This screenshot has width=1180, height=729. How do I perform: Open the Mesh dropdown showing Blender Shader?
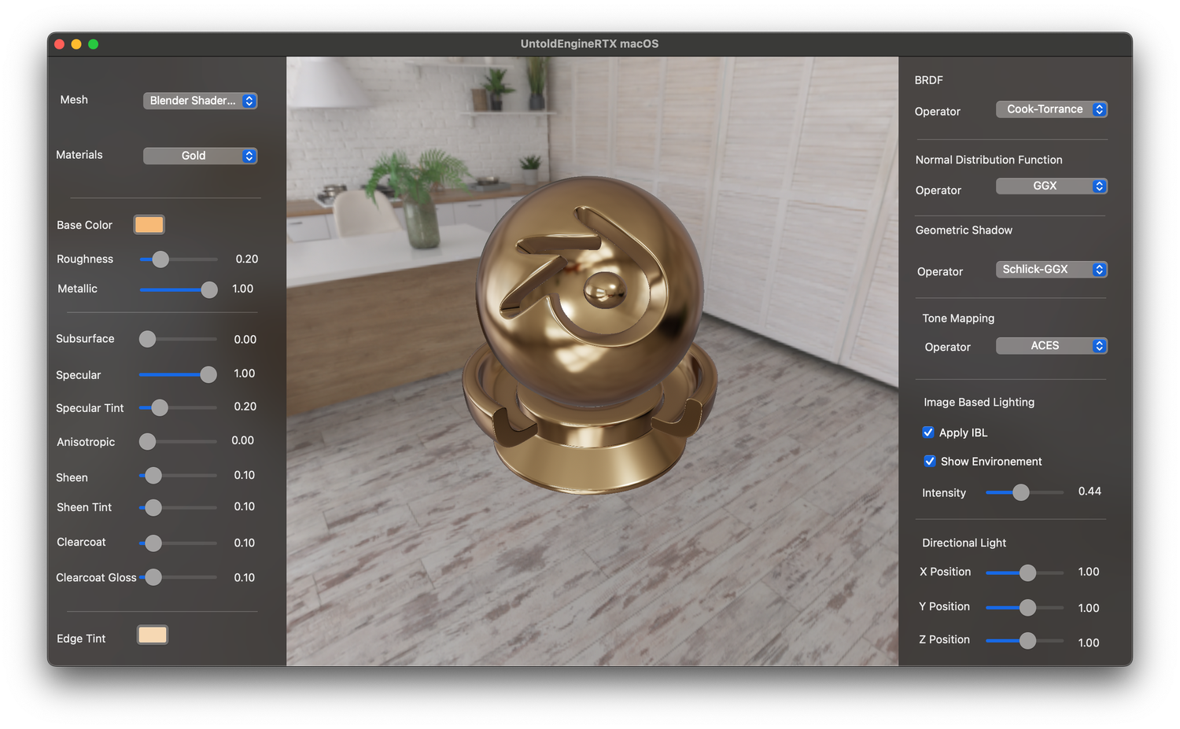200,101
